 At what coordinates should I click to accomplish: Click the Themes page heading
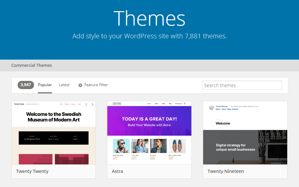(149, 18)
